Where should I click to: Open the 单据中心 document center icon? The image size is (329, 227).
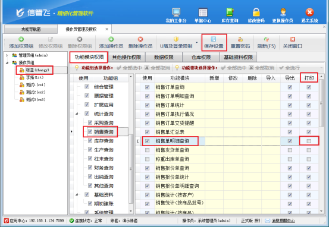click(x=203, y=12)
